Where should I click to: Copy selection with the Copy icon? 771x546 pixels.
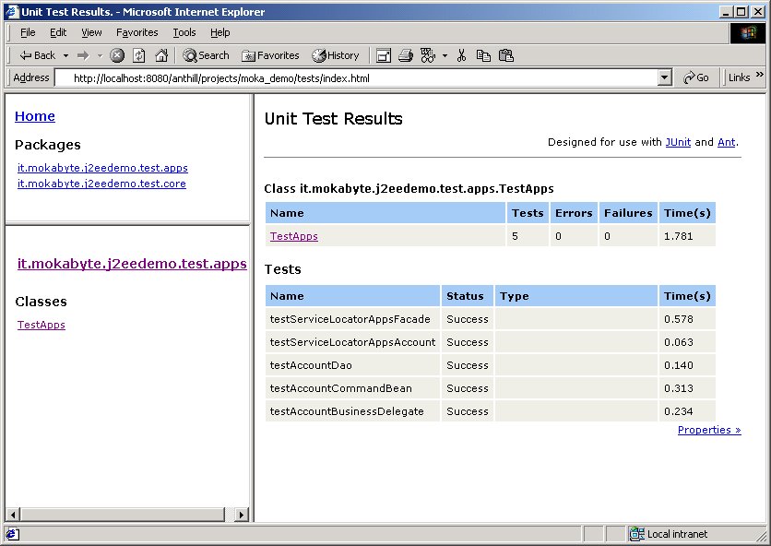click(483, 55)
